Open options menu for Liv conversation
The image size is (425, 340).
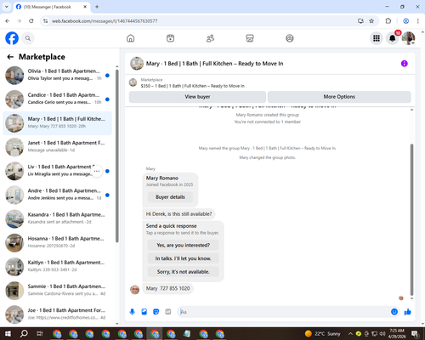click(x=97, y=171)
